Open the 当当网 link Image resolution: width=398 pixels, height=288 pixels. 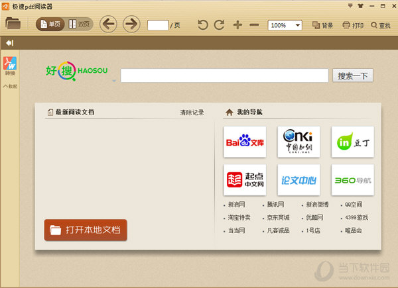tap(236, 230)
